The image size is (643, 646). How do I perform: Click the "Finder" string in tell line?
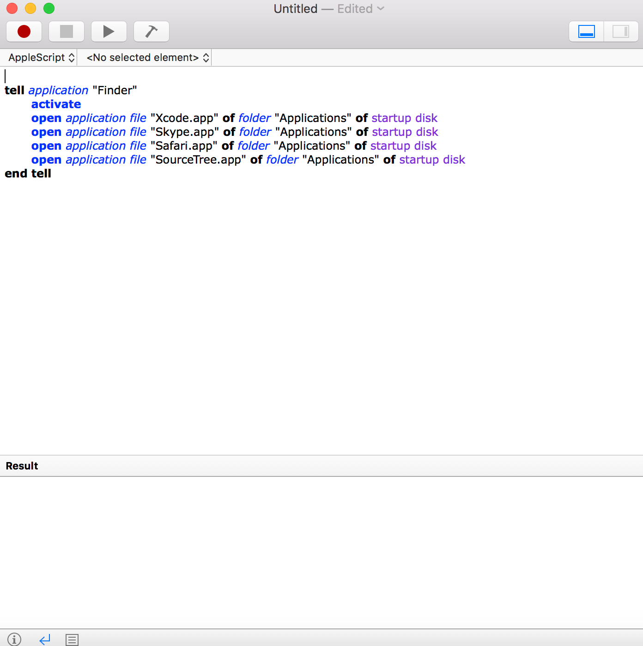(x=115, y=91)
